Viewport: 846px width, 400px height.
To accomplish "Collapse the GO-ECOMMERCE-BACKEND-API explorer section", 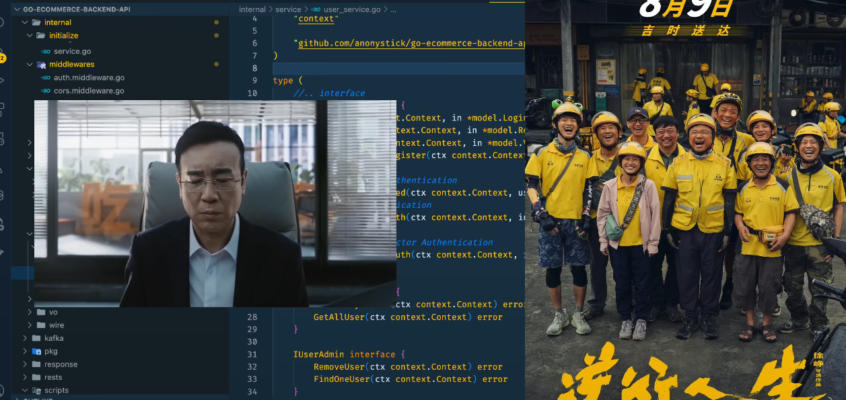I will tap(17, 9).
